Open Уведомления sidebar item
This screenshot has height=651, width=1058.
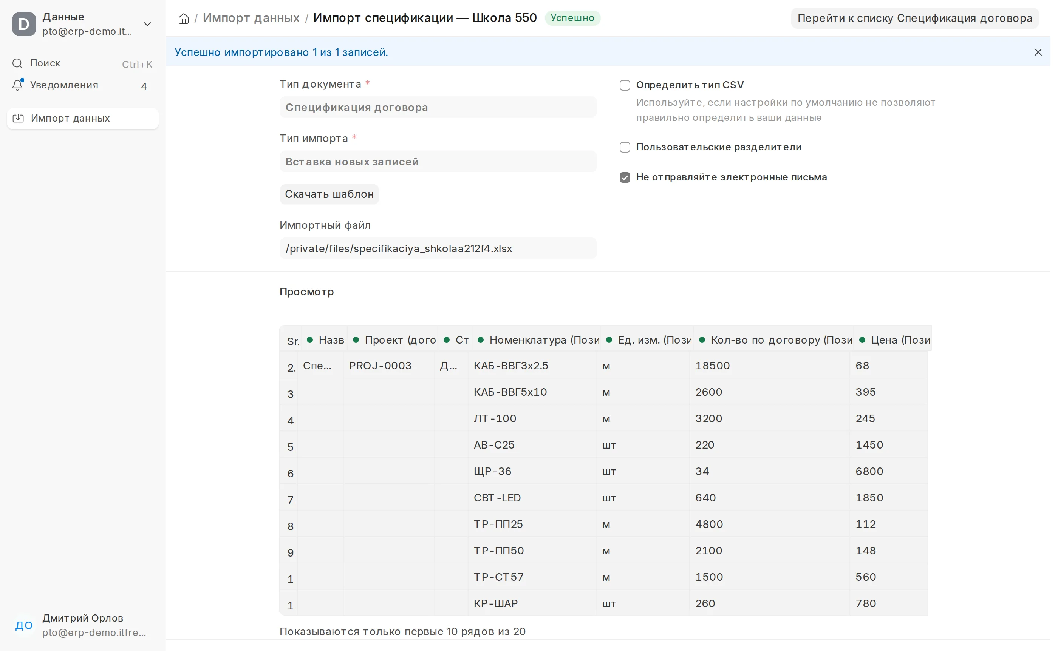click(83, 86)
